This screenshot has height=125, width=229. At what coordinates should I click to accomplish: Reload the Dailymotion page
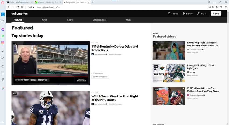click(18, 7)
